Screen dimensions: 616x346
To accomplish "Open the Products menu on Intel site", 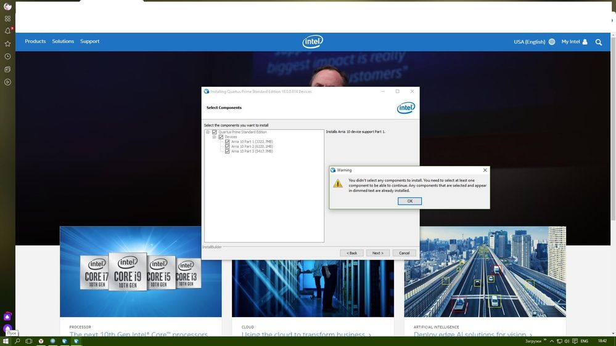I will tap(35, 41).
